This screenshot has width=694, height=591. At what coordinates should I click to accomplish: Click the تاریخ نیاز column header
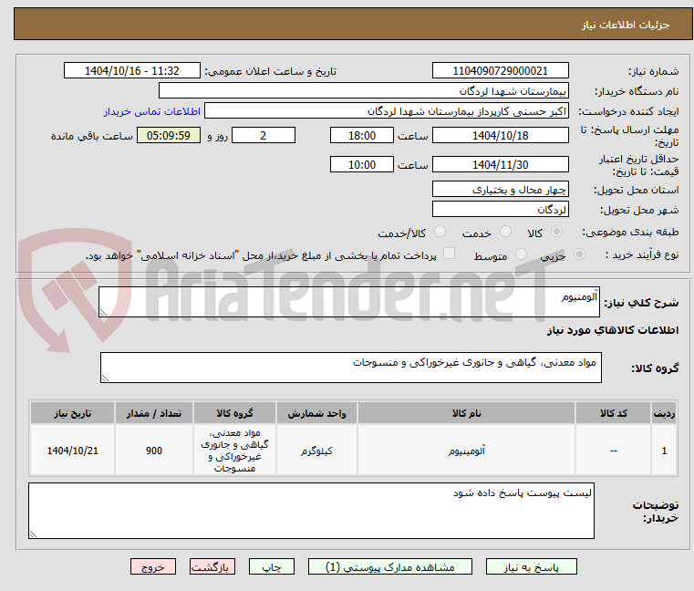pyautogui.click(x=73, y=413)
